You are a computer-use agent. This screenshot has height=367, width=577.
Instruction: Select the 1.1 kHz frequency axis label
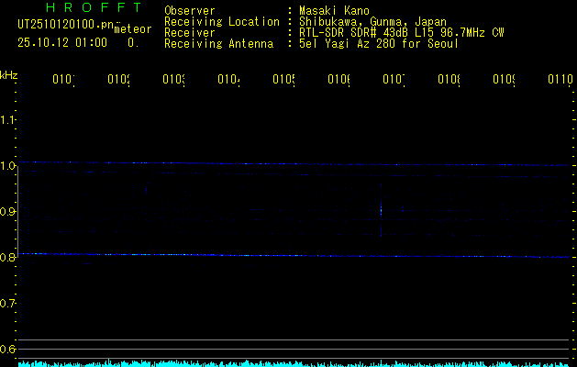pyautogui.click(x=8, y=120)
